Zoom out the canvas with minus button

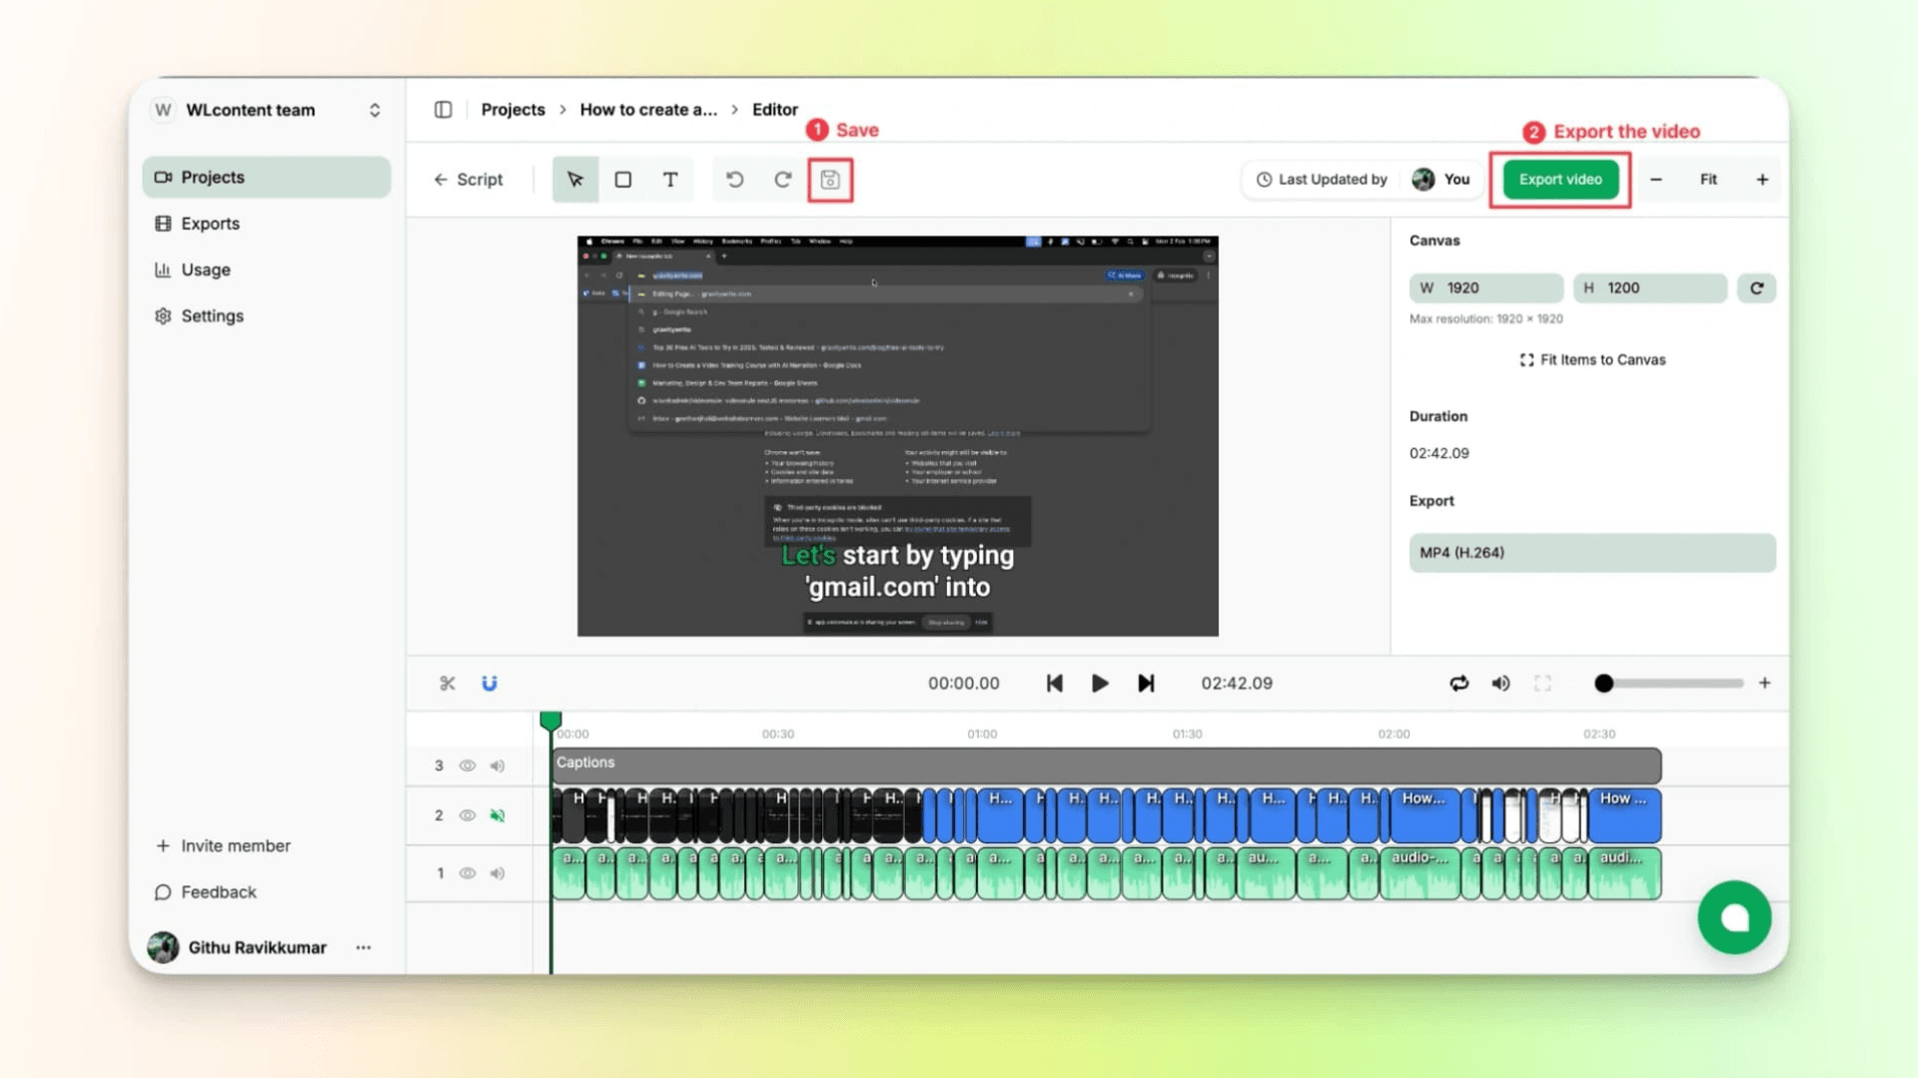(x=1656, y=180)
